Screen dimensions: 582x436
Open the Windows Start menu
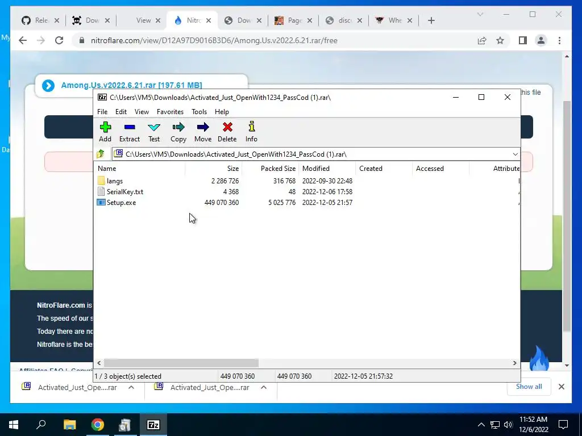[14, 425]
